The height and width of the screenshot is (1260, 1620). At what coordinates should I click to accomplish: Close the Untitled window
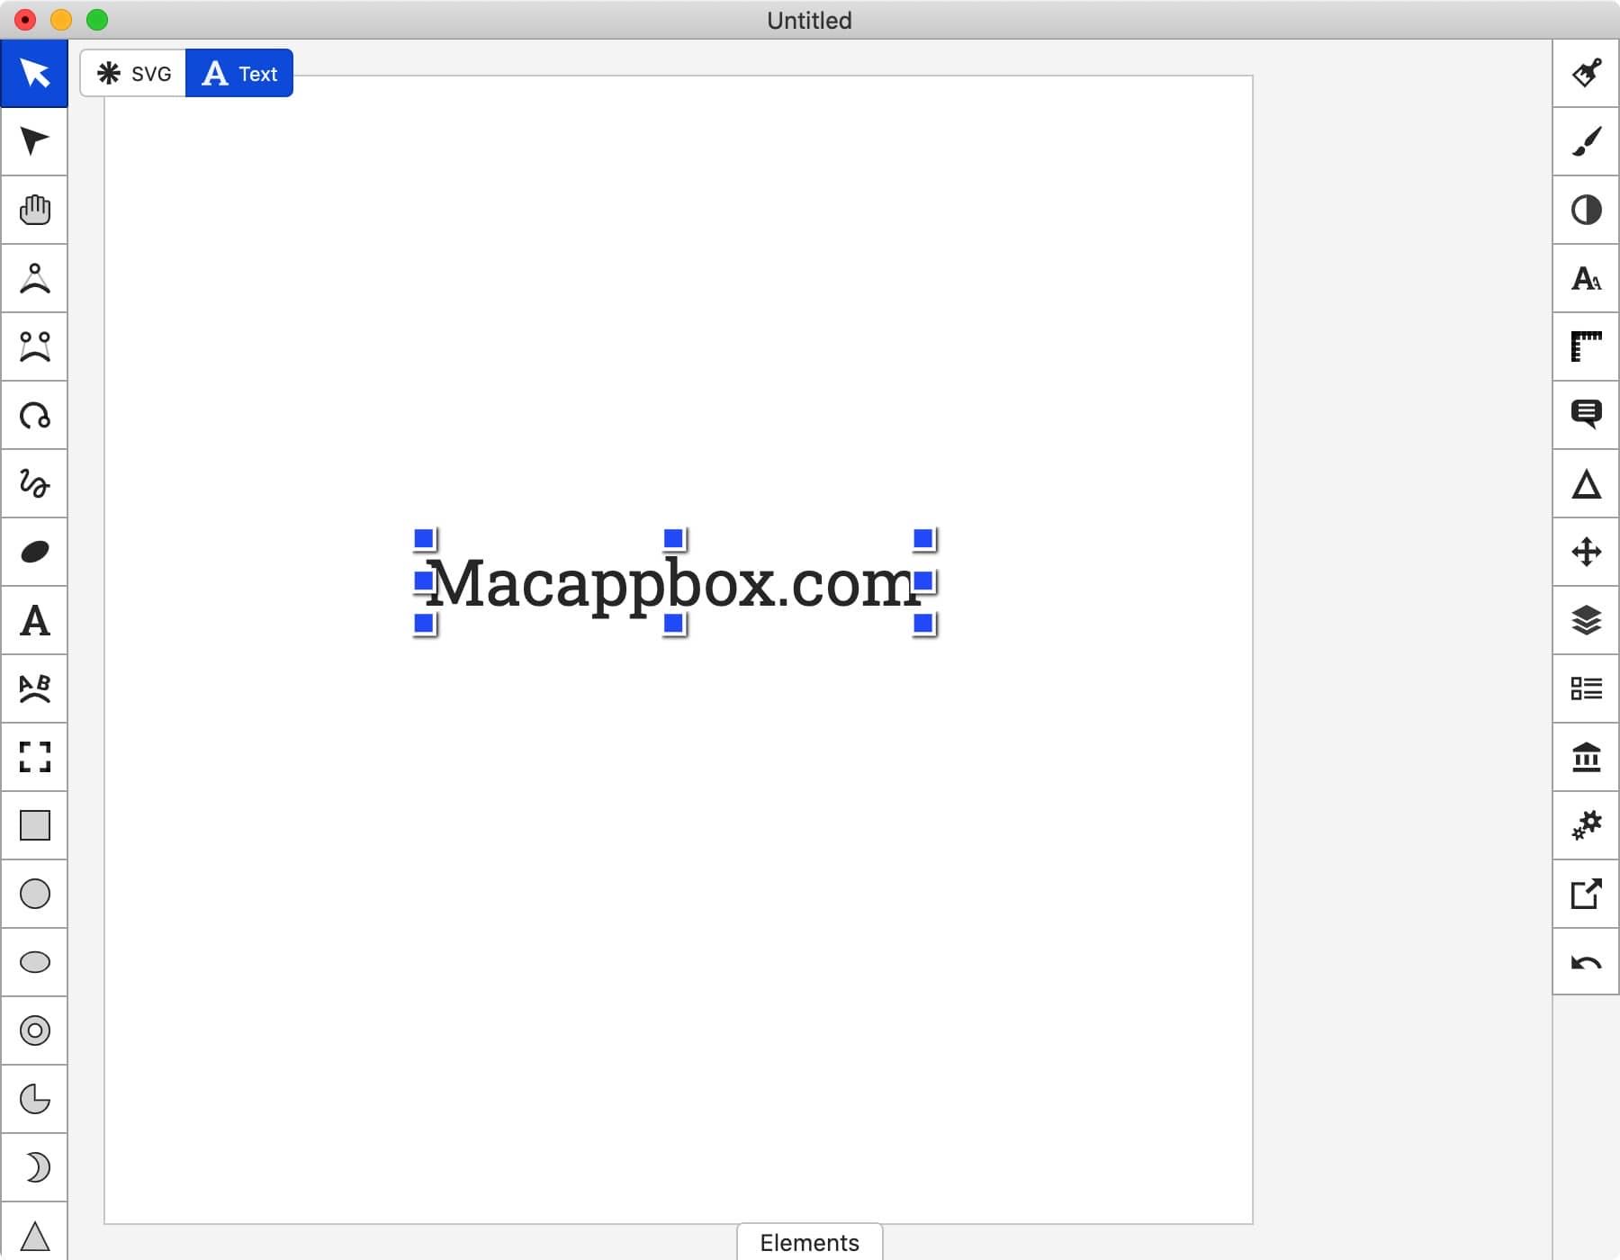coord(25,20)
